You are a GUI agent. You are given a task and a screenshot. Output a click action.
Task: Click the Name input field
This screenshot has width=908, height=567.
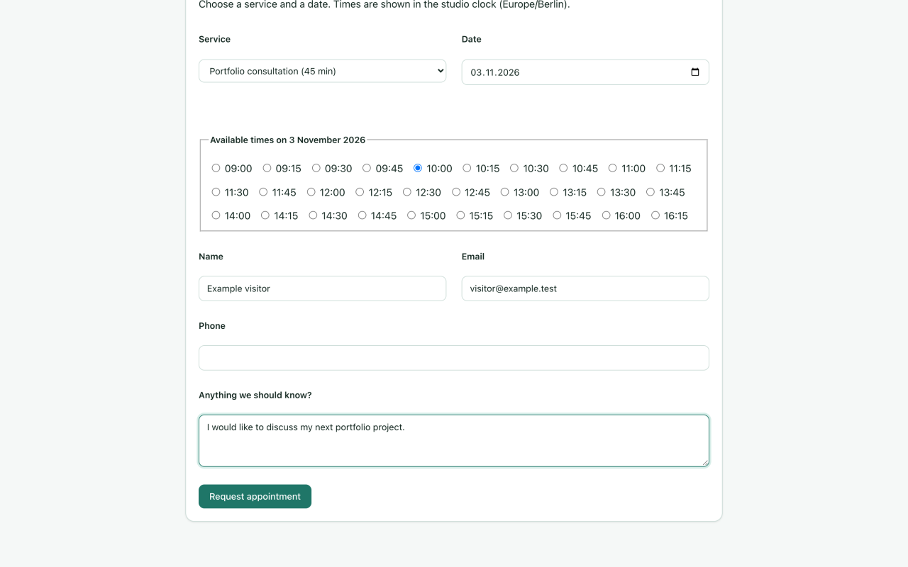click(x=322, y=288)
